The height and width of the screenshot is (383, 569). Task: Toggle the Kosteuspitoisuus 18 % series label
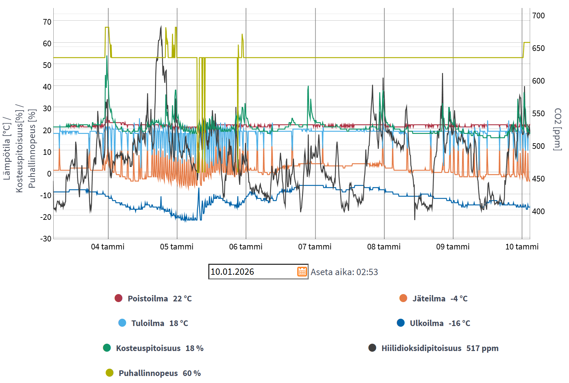[x=160, y=348]
